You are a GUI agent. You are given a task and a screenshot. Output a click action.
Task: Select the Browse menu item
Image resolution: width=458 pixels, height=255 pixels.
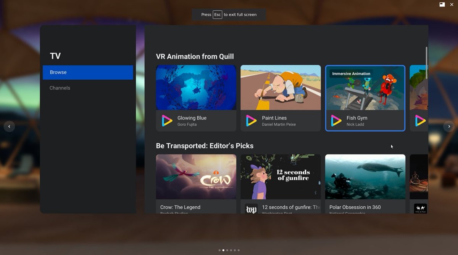[88, 72]
